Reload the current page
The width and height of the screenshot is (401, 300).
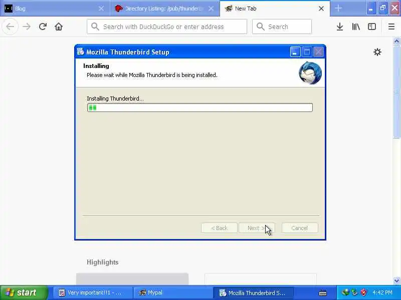43,26
